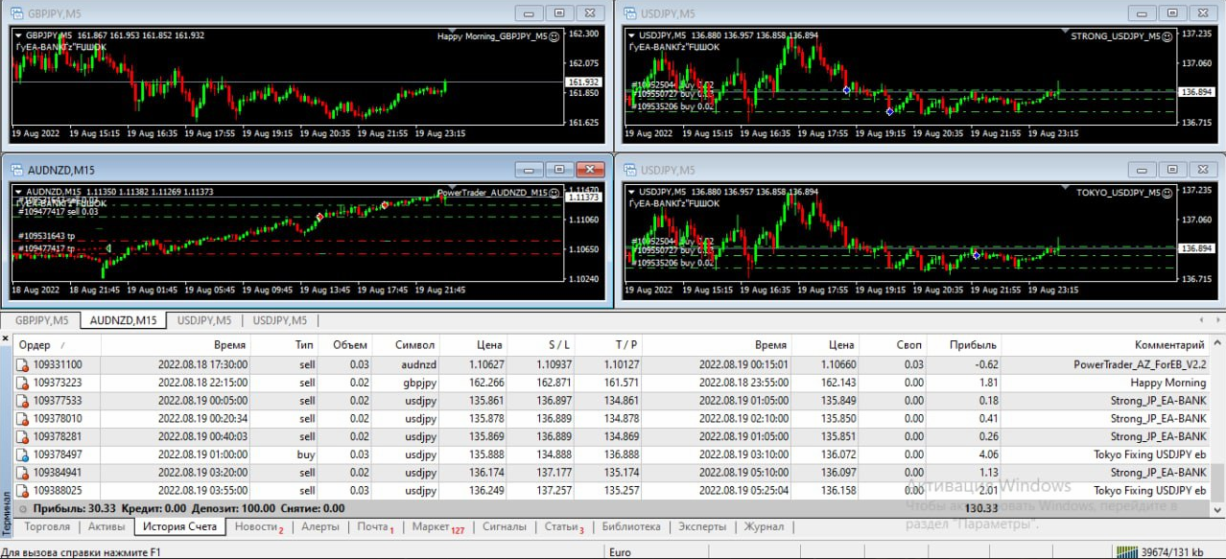1226x559 pixels.
Task: Open the dropdown triangle before AUDNZD,M15 chart header
Action: [x=18, y=192]
